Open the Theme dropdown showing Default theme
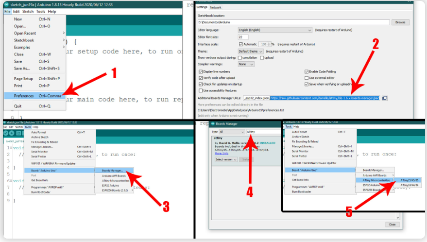The height and width of the screenshot is (242, 427). point(251,51)
